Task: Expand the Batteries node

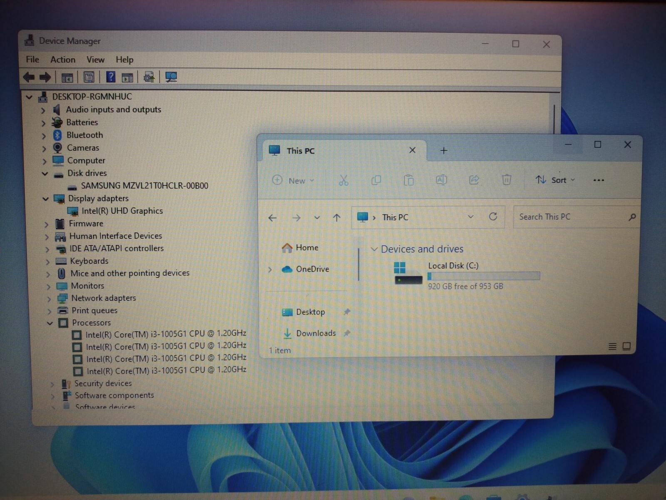Action: coord(43,123)
